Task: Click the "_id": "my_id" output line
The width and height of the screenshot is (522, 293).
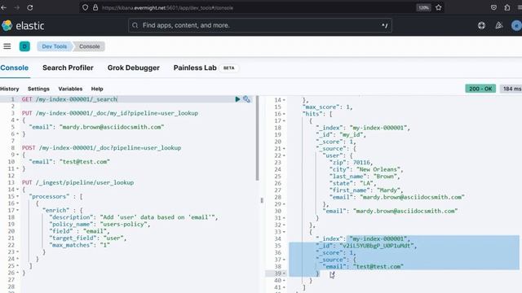Action: [x=341, y=134]
